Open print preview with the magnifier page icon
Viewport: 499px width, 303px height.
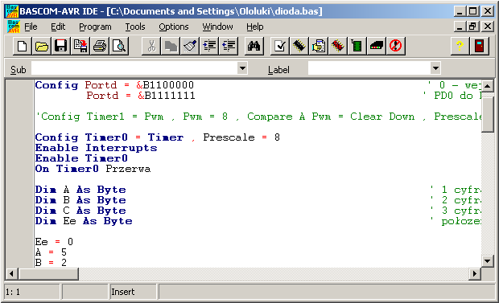click(119, 47)
